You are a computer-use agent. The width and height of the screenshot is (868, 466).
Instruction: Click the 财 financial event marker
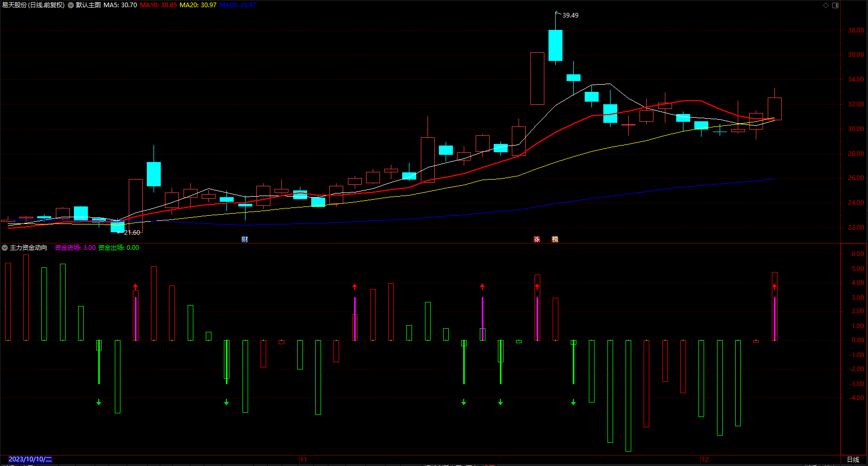tap(245, 239)
